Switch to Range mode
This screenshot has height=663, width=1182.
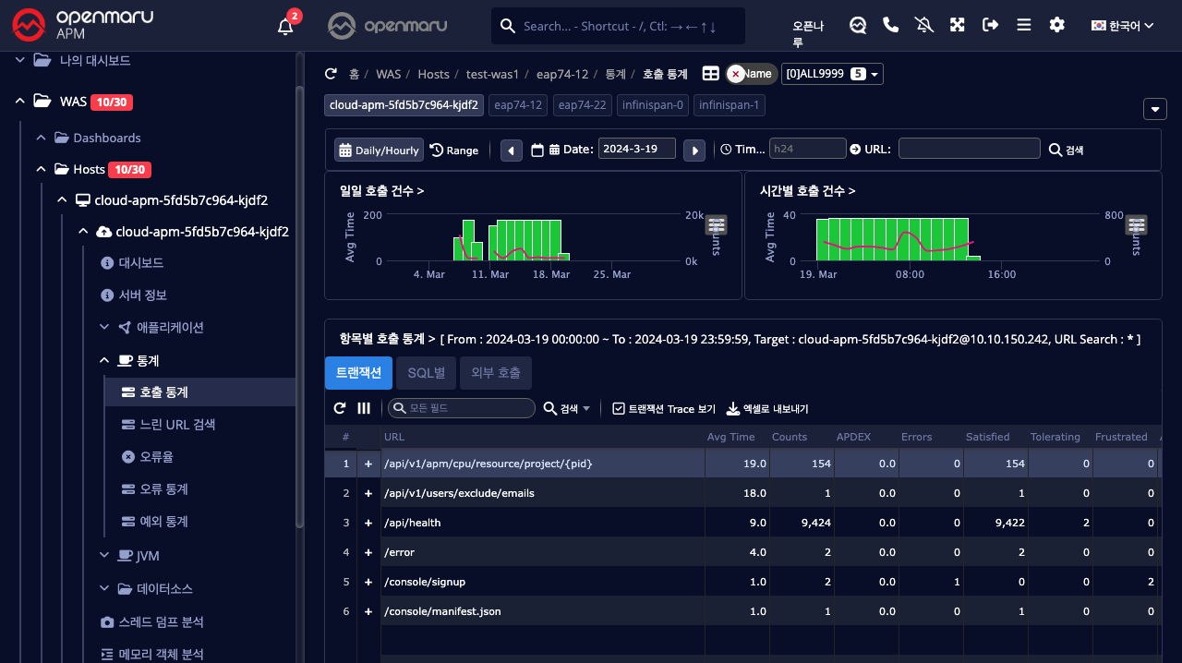(x=454, y=150)
